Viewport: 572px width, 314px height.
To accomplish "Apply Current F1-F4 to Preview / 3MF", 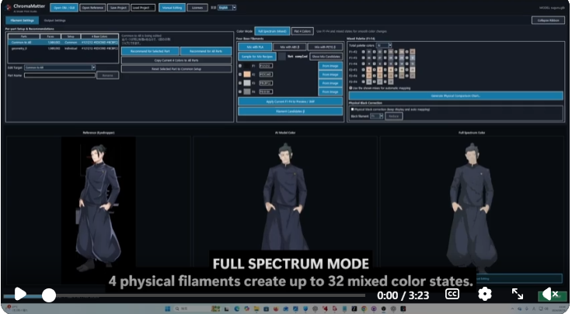I will (x=291, y=102).
